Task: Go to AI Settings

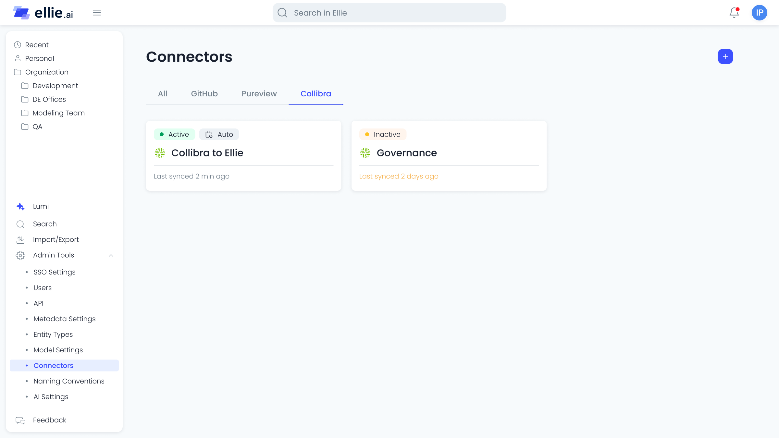Action: click(51, 397)
